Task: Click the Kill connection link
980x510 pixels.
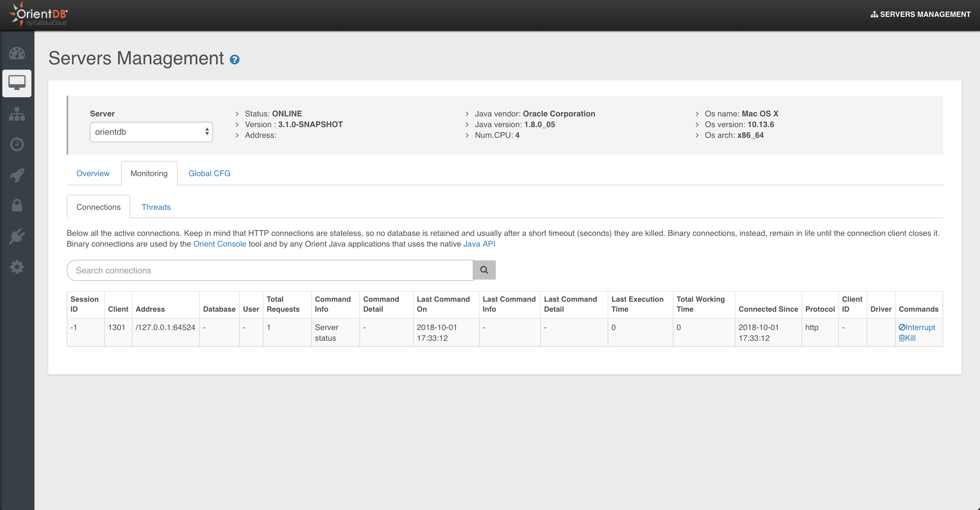Action: click(907, 338)
